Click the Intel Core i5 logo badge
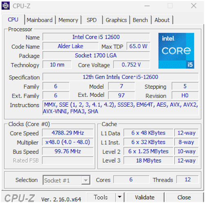The height and width of the screenshot is (203, 205). point(176,50)
